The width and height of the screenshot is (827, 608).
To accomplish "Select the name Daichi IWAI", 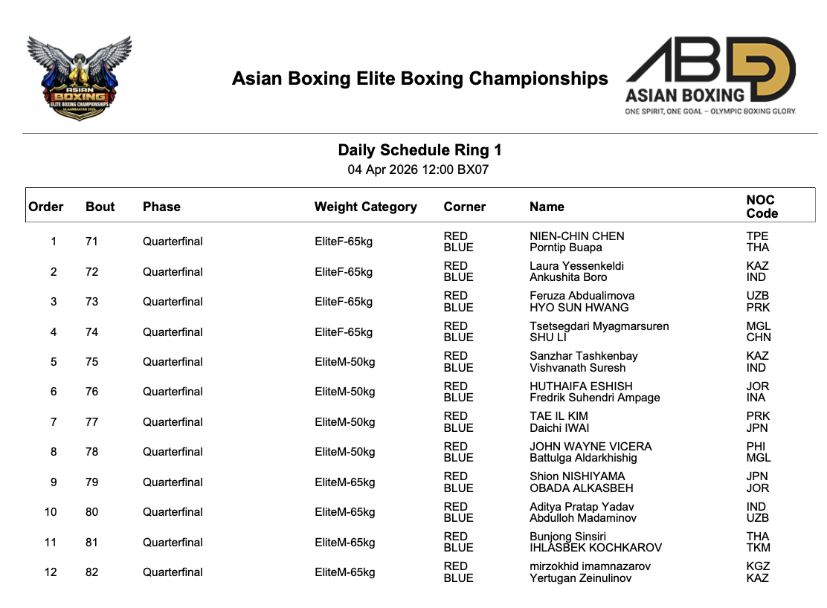I will pyautogui.click(x=559, y=428).
